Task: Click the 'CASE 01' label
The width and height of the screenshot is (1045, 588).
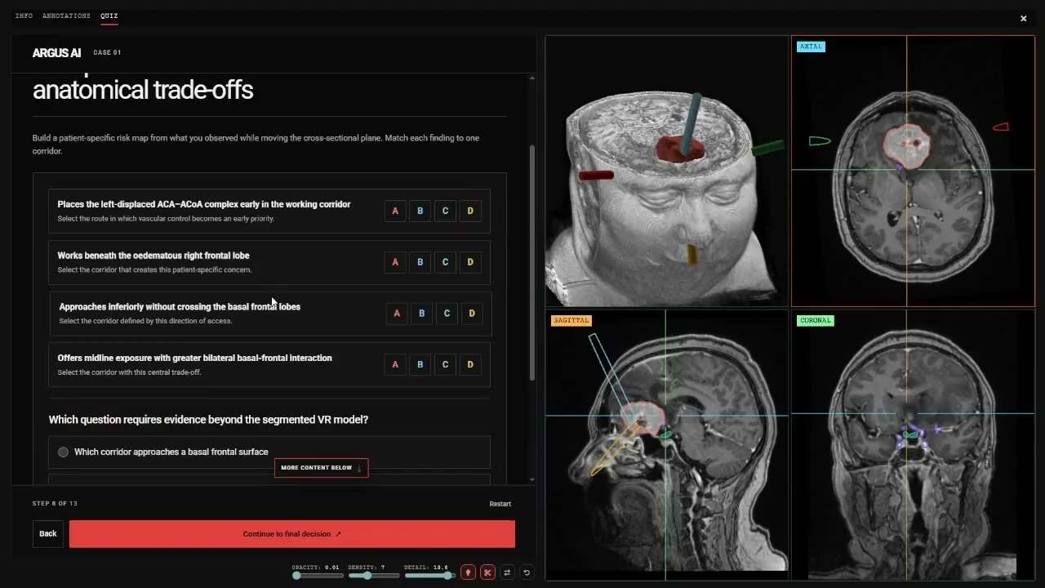Action: (107, 52)
